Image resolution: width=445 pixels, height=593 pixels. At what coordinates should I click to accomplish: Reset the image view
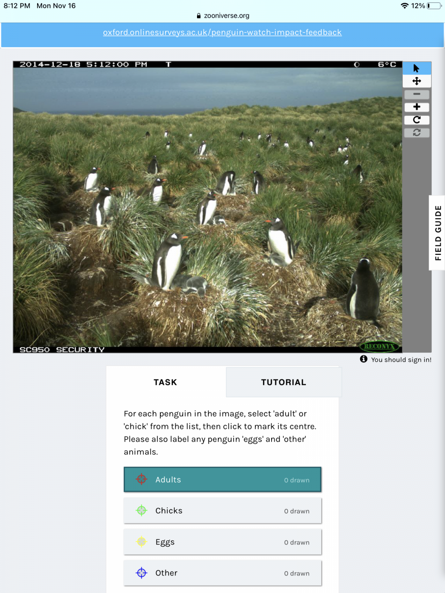pos(417,132)
